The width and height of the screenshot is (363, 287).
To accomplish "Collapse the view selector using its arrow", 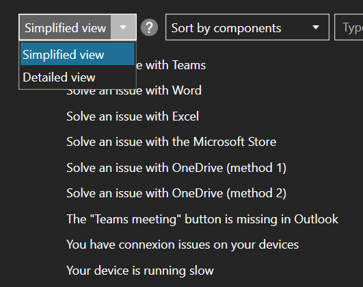I will tap(123, 27).
